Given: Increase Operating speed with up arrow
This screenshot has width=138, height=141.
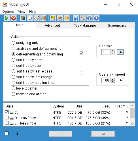Looking at the screenshot, I should pyautogui.click(x=112, y=79).
